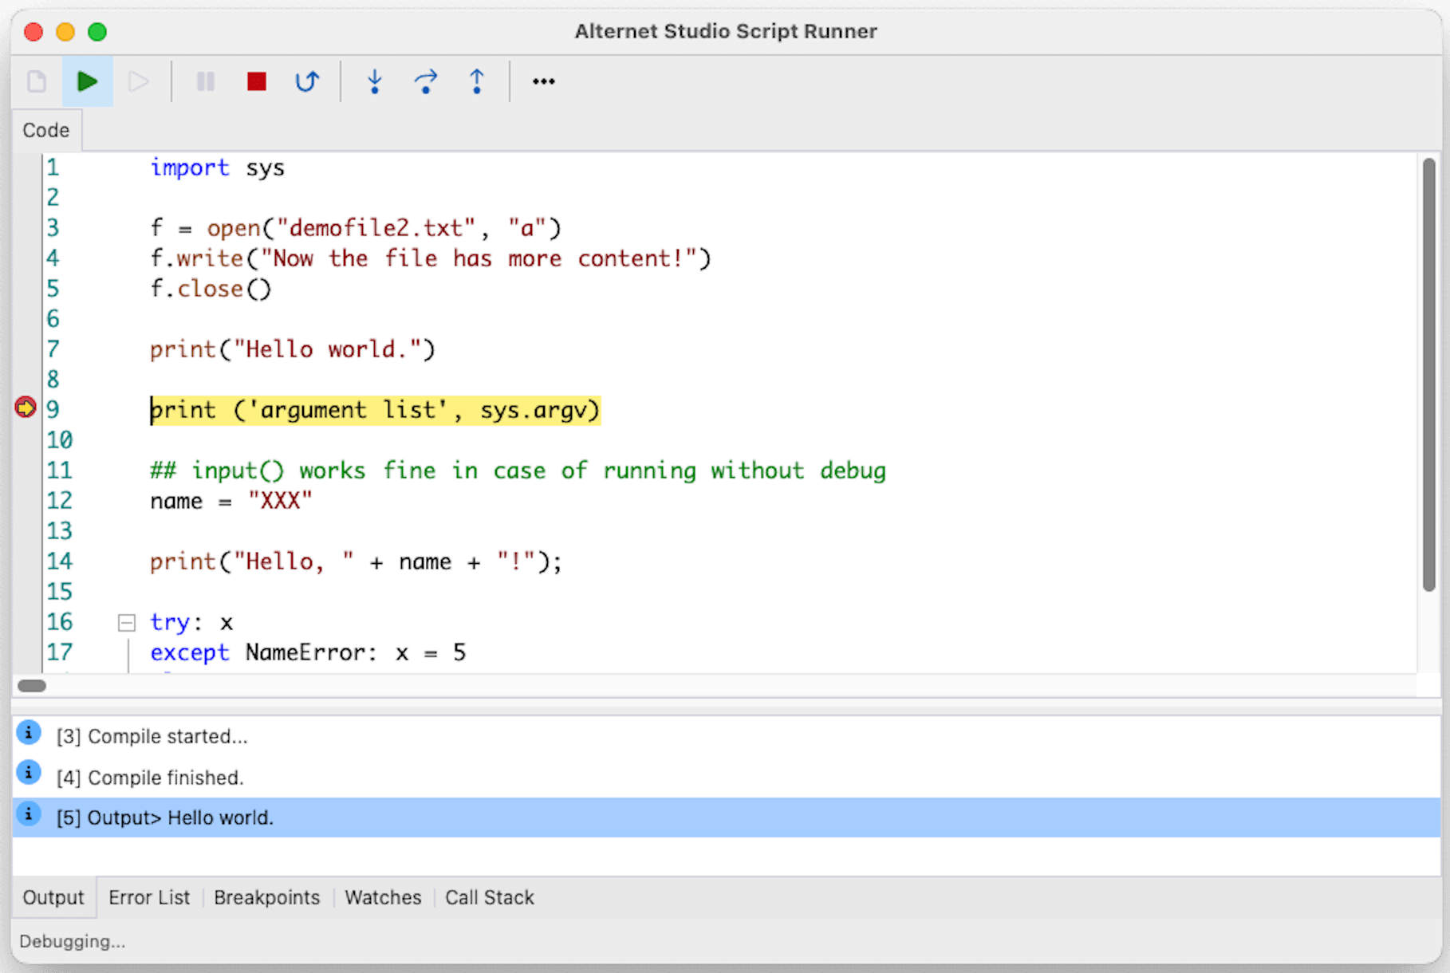Screen dimensions: 1450x973
Task: Click the green comment on line 11
Action: 518,471
